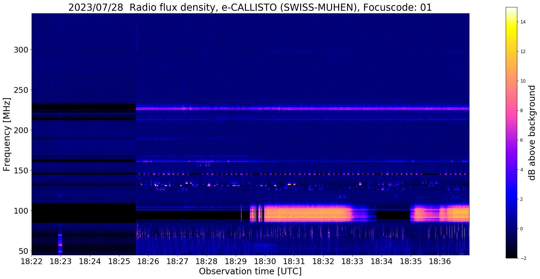Click the 18:29 time tick label

(x=236, y=261)
